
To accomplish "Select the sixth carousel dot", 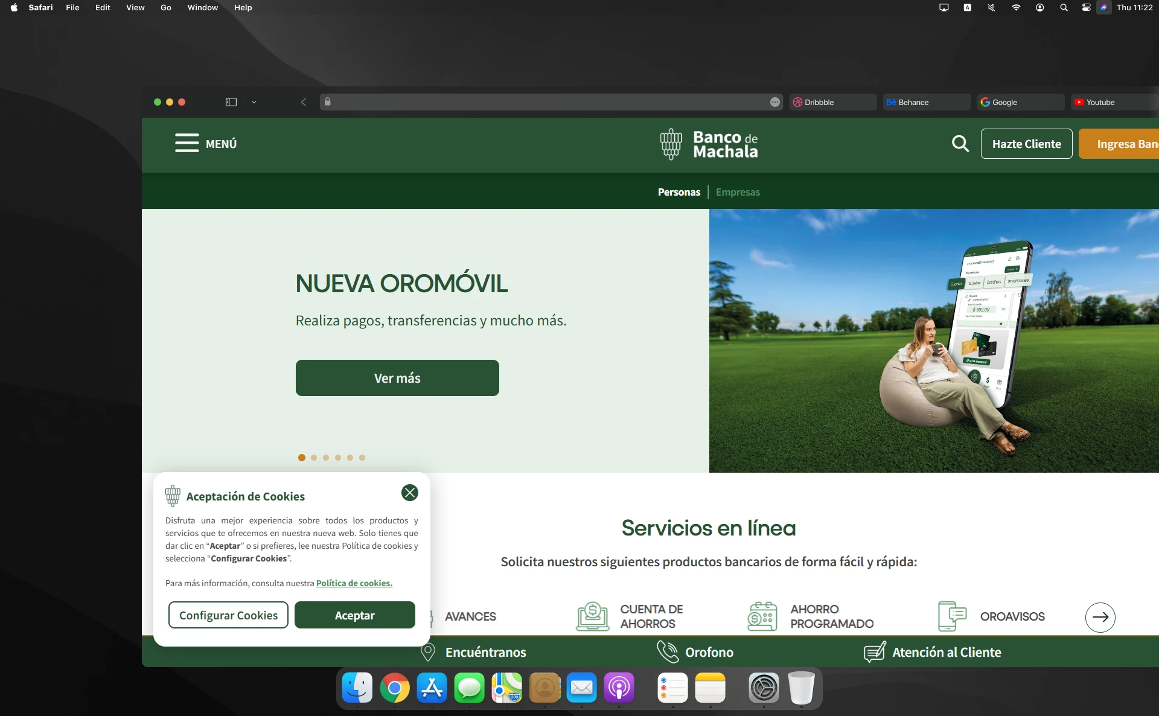I will (x=362, y=458).
